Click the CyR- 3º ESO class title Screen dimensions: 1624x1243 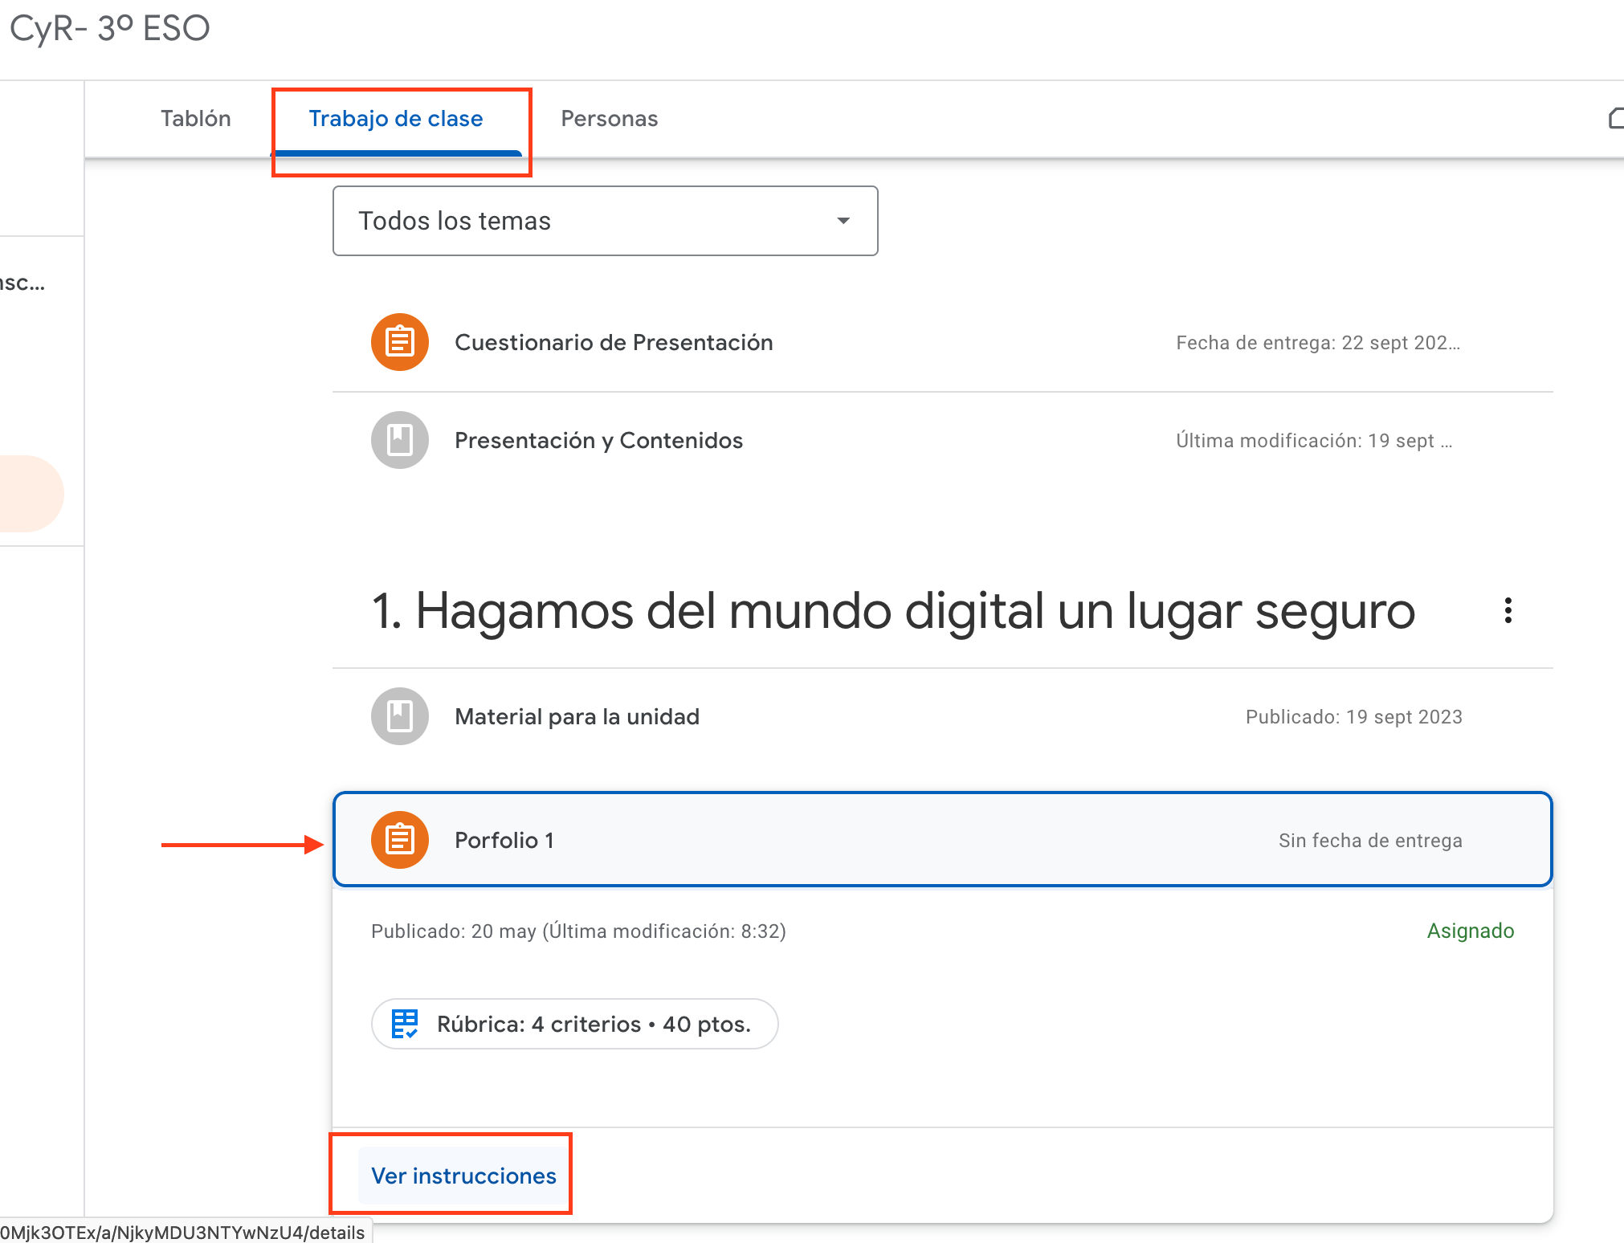pos(110,28)
